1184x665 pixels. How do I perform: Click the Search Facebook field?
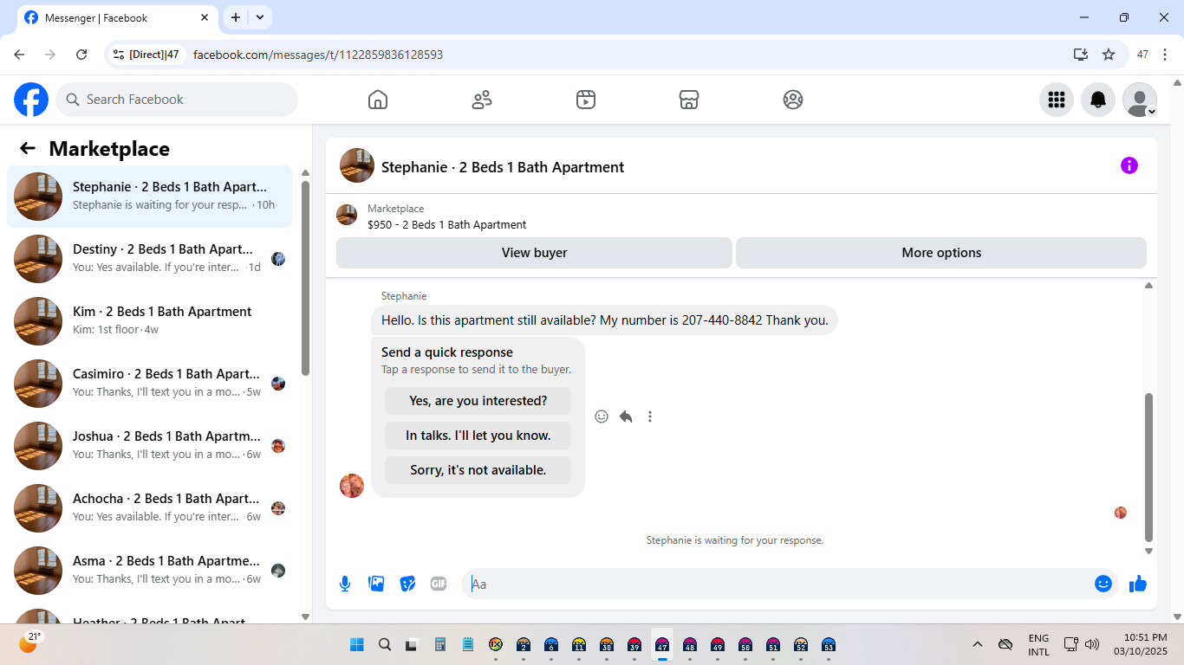click(177, 100)
